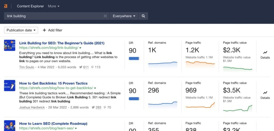Click the 28 Mar 2022 publication date

point(58,107)
